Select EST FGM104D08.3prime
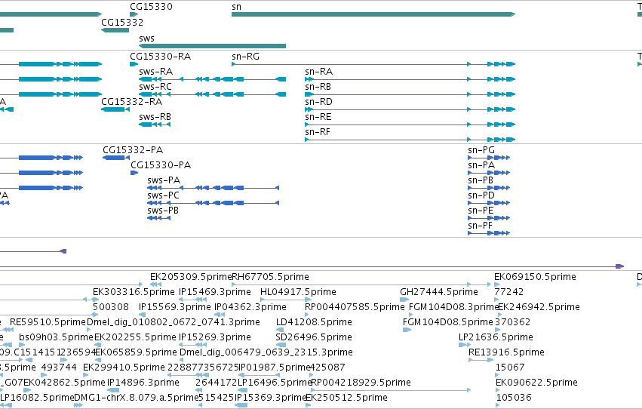Viewport: 642px width, 409px height. (x=411, y=315)
